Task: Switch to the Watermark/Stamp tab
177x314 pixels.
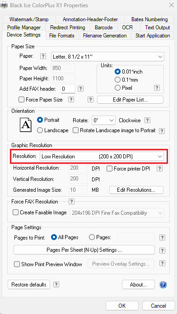Action: 29,19
